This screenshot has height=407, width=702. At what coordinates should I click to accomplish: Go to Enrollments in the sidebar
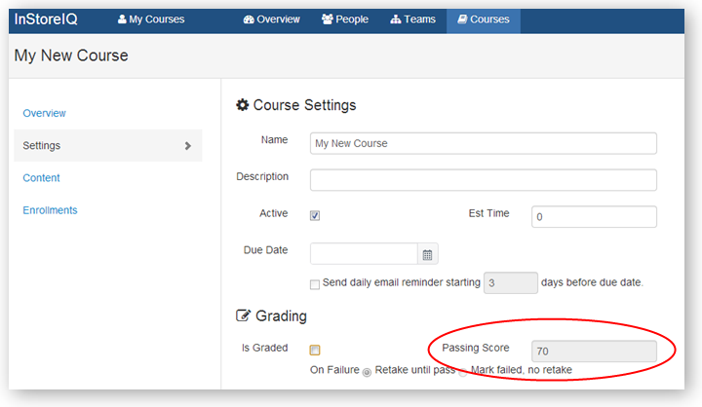[51, 210]
